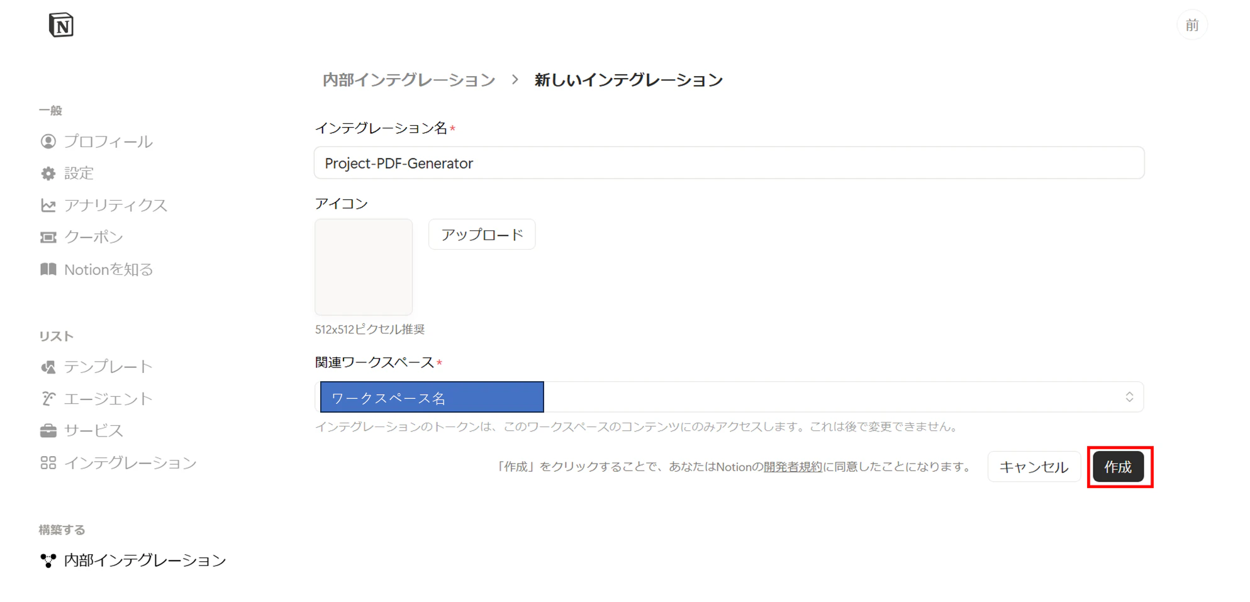Click the 新しいインテグレーション breadcrumb title
This screenshot has height=602, width=1250.
pos(628,80)
